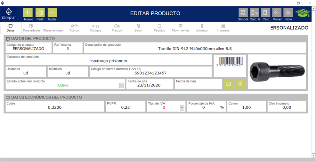Click the Quitar minus icon
Image resolution: width=316 pixels, height=162 pixels.
(52, 13)
